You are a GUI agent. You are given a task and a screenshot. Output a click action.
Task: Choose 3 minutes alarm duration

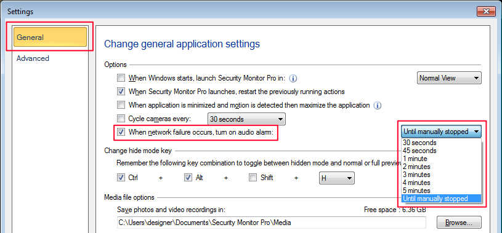(441, 175)
